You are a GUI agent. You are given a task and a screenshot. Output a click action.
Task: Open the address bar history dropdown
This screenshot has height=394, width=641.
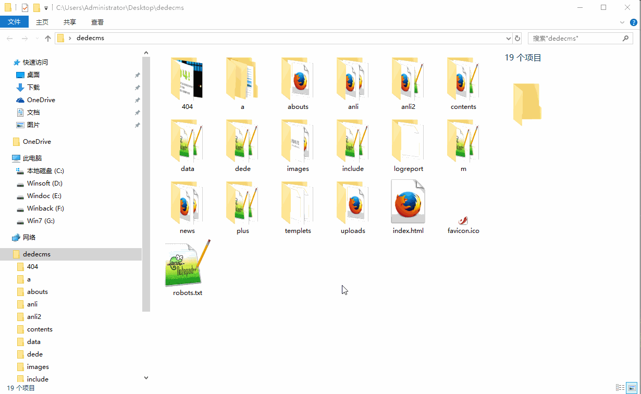coord(509,38)
